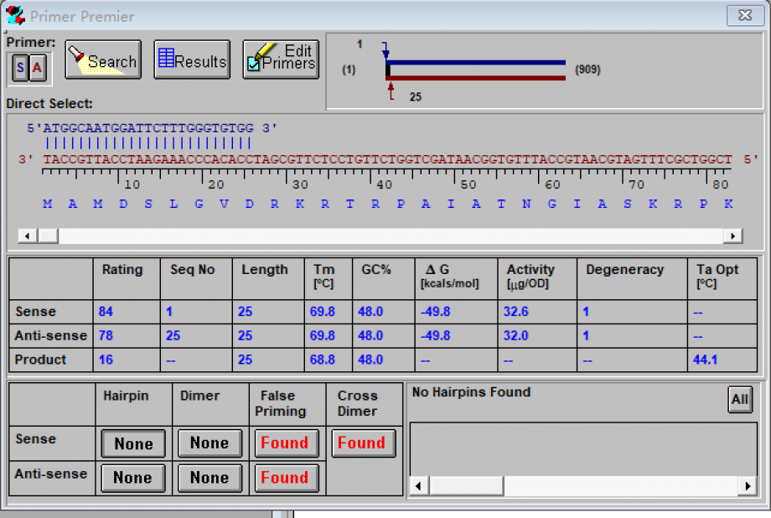
Task: Click the sequence horizontal scrollbar thumb
Action: coord(48,236)
